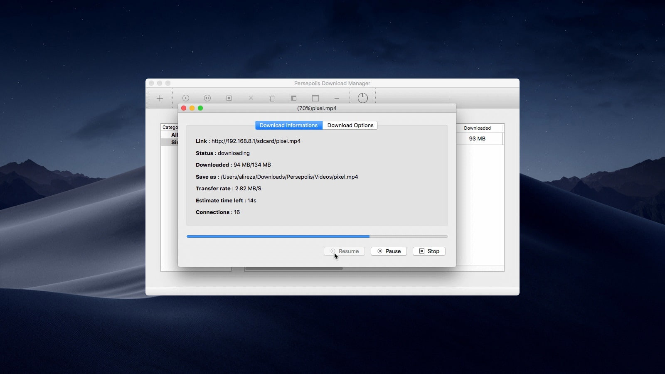Click the horizontal scrollbar at the window bottom
Image resolution: width=665 pixels, height=374 pixels.
[294, 268]
